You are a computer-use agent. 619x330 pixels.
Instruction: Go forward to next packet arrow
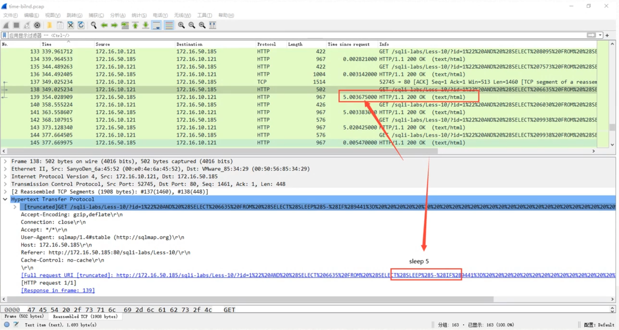tap(115, 25)
